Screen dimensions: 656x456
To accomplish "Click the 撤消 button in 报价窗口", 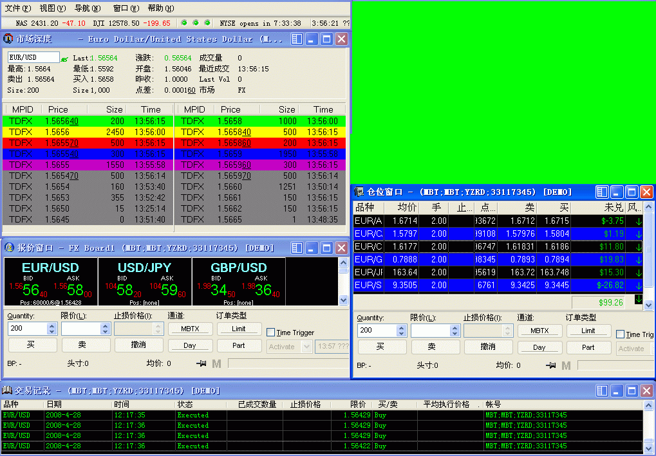I will click(x=138, y=345).
